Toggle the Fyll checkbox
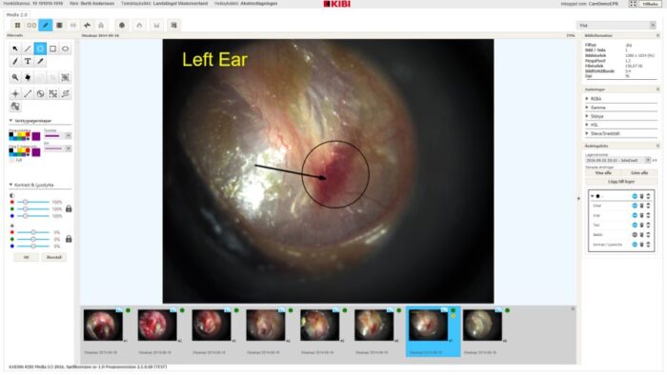The width and height of the screenshot is (667, 375). pos(11,161)
